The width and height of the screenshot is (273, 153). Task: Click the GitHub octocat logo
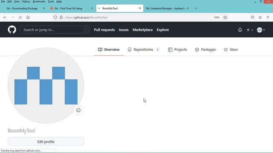12,30
